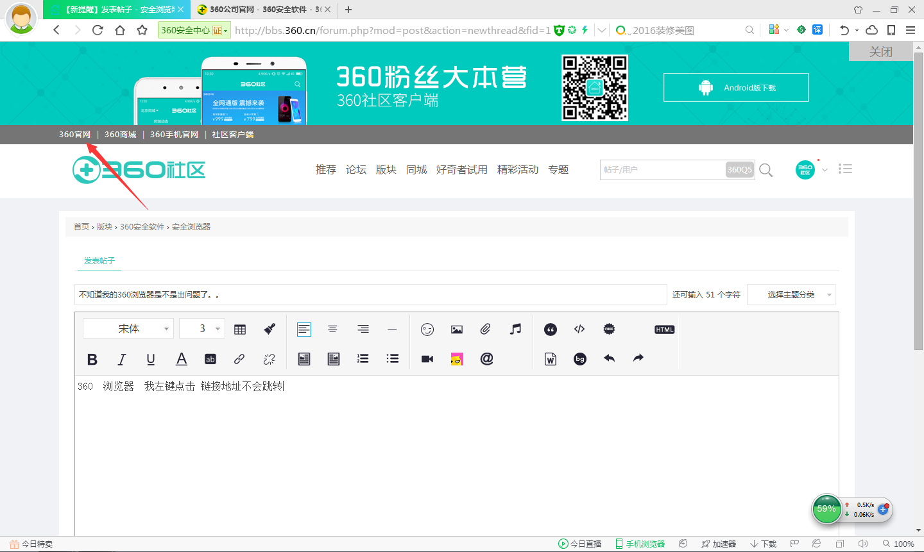Open 专题 in the forum nav

tap(558, 170)
